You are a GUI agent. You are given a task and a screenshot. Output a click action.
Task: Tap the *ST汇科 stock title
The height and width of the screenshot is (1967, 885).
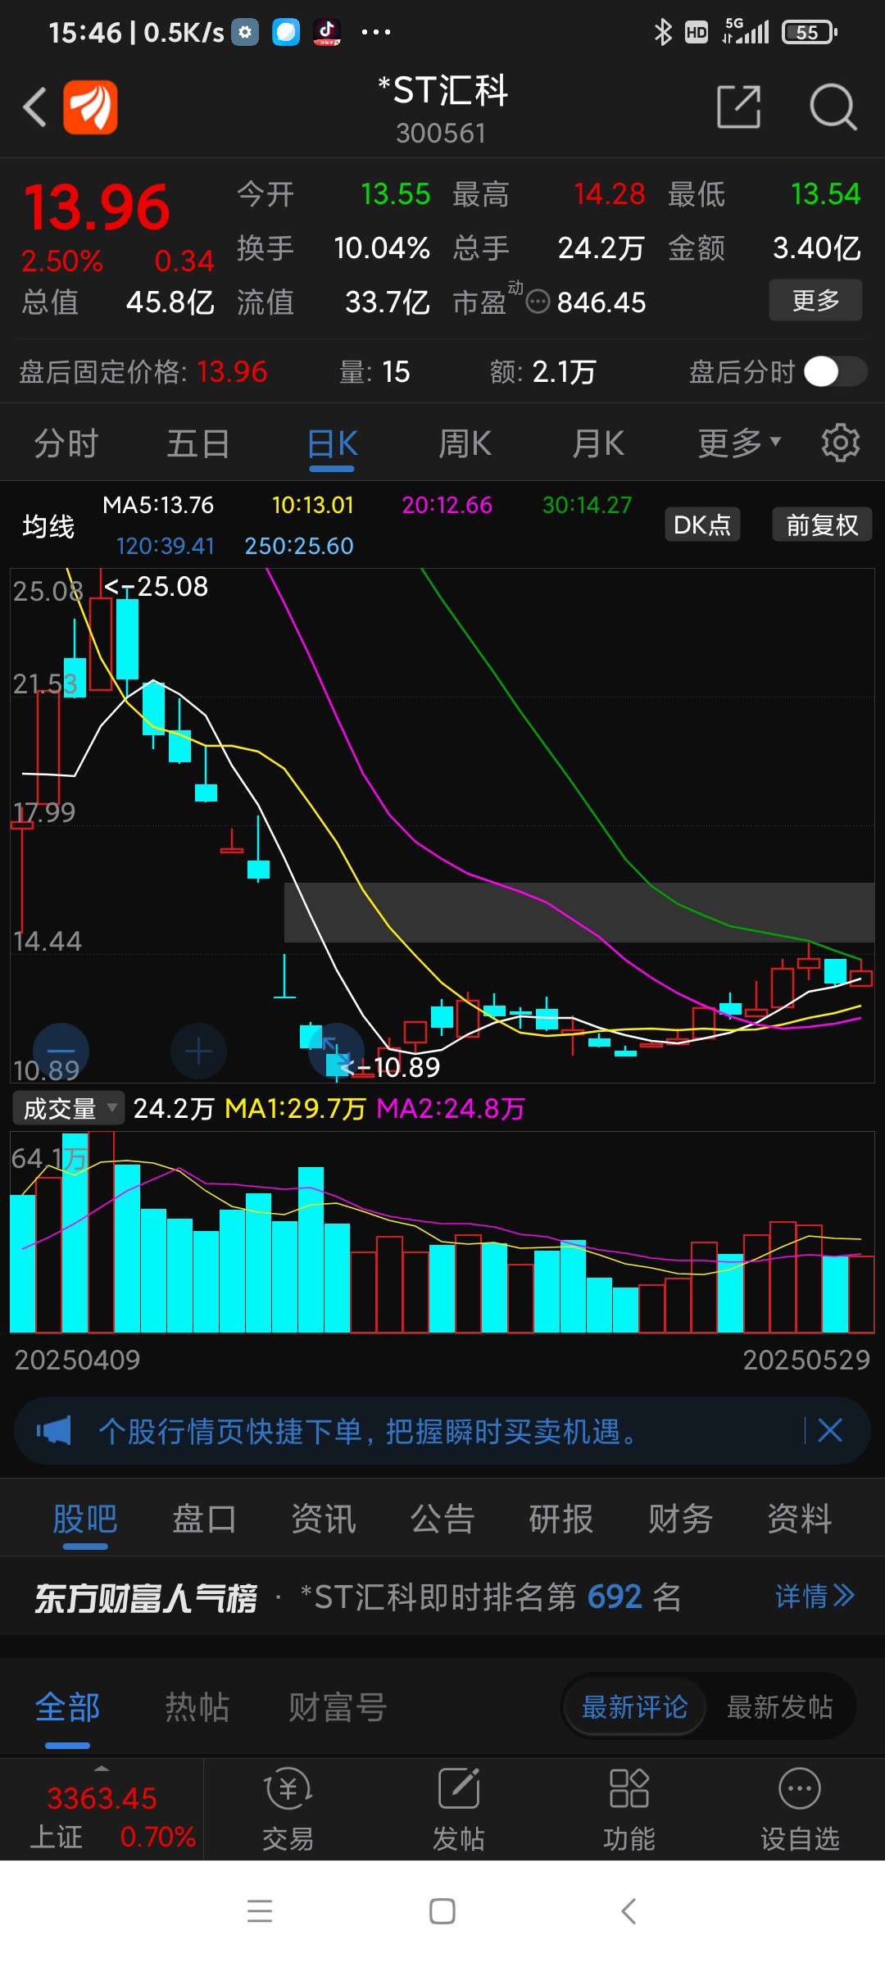point(442,90)
